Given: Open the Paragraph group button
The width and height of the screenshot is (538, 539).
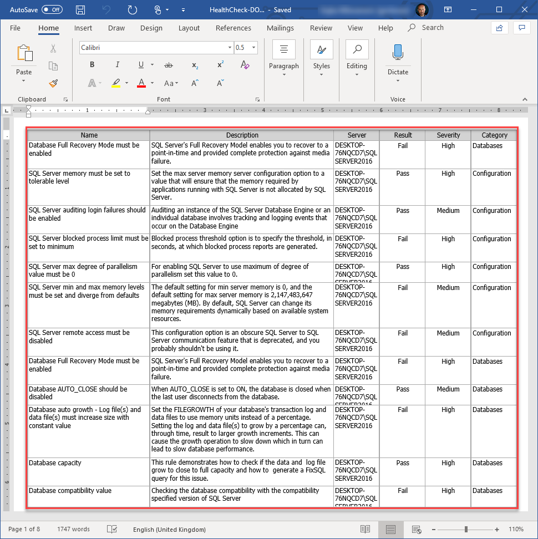Looking at the screenshot, I should (x=284, y=58).
